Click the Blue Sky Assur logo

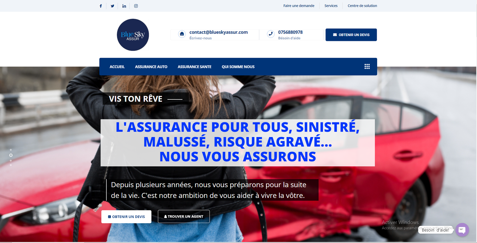point(133,35)
